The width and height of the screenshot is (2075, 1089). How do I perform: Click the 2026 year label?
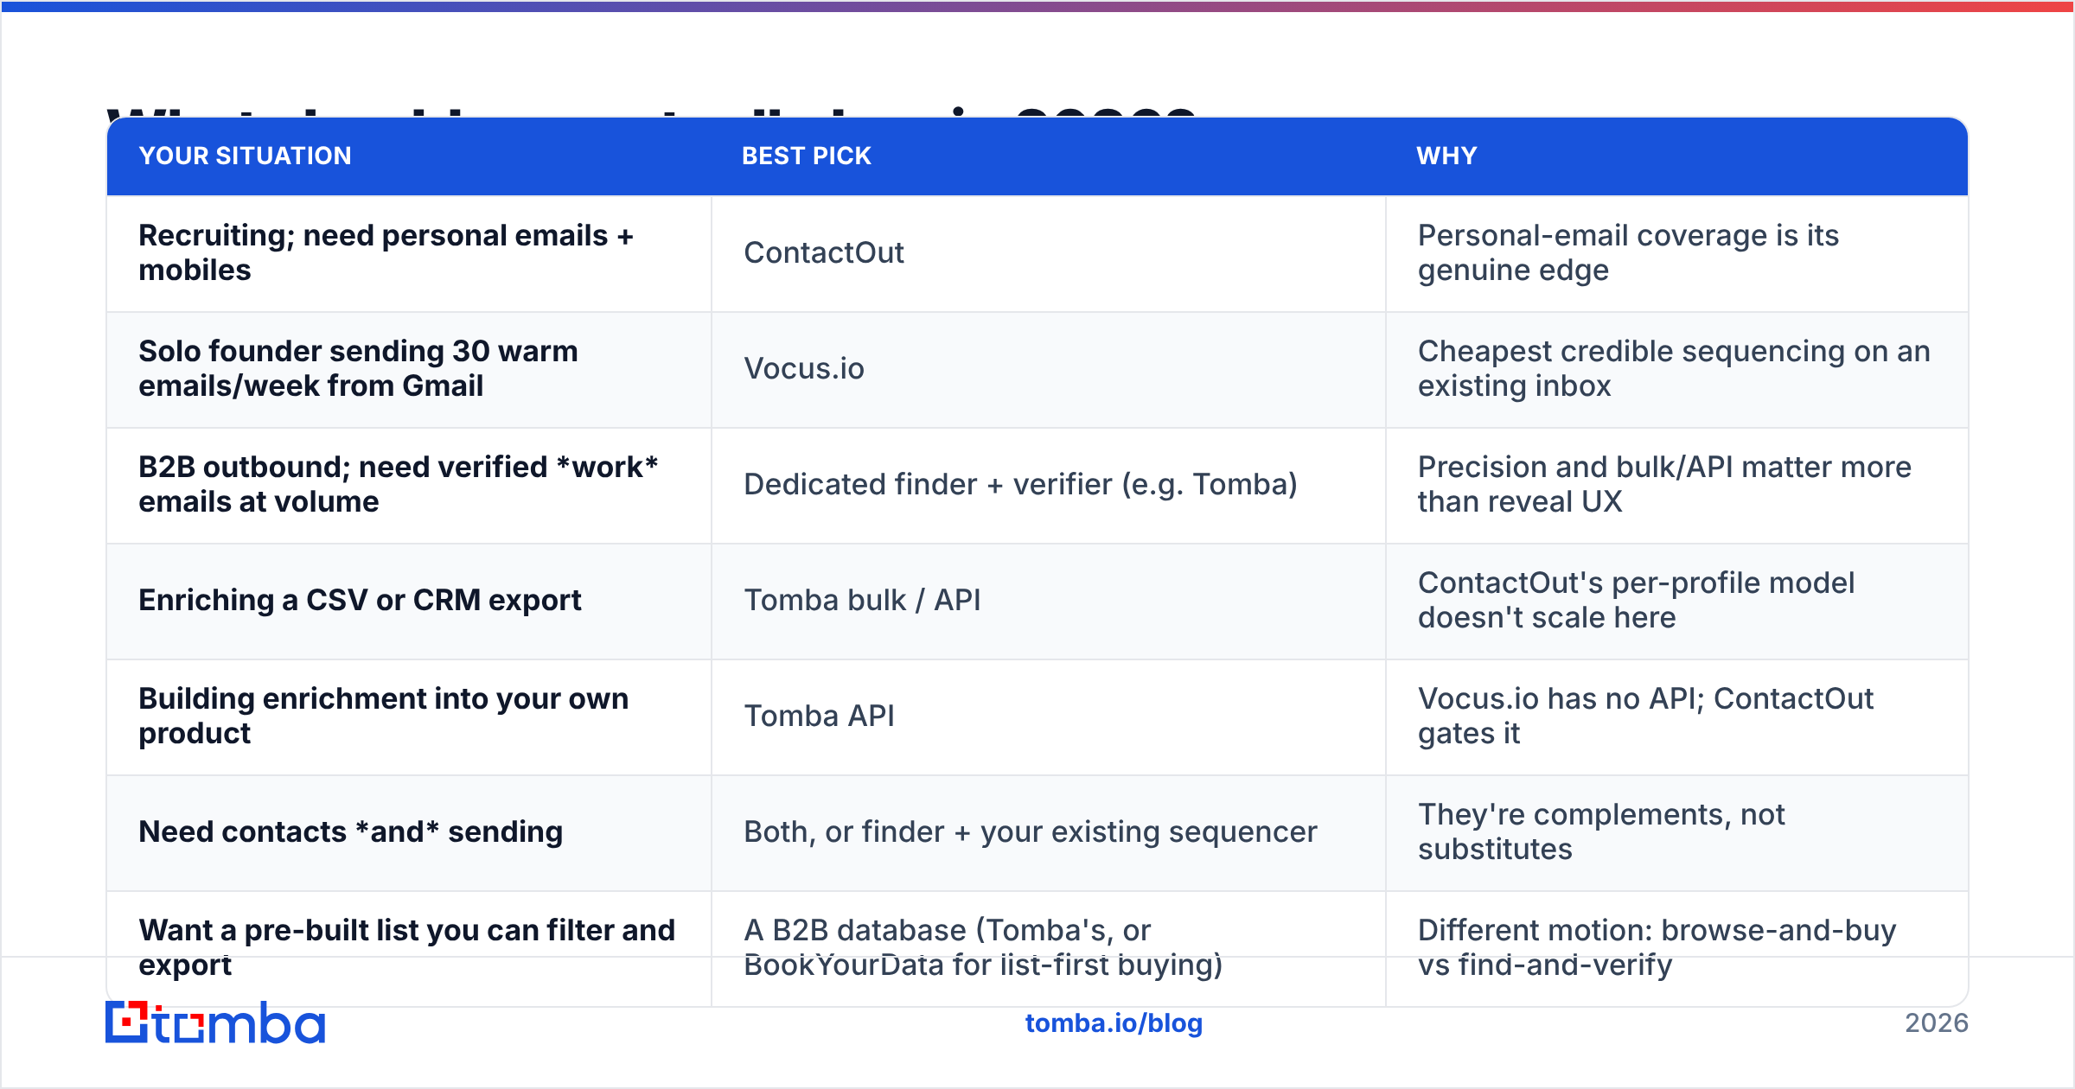point(1937,1023)
